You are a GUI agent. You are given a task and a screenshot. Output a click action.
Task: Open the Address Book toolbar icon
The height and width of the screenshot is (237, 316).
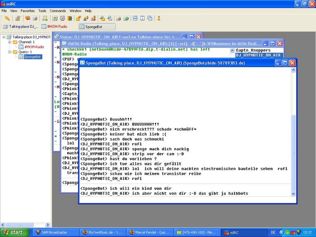(55, 18)
